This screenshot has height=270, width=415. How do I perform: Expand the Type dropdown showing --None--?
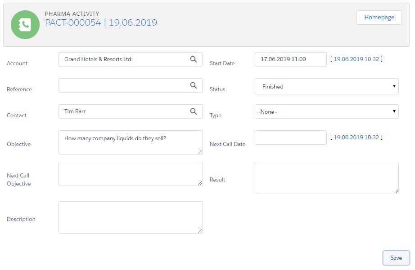(326, 111)
